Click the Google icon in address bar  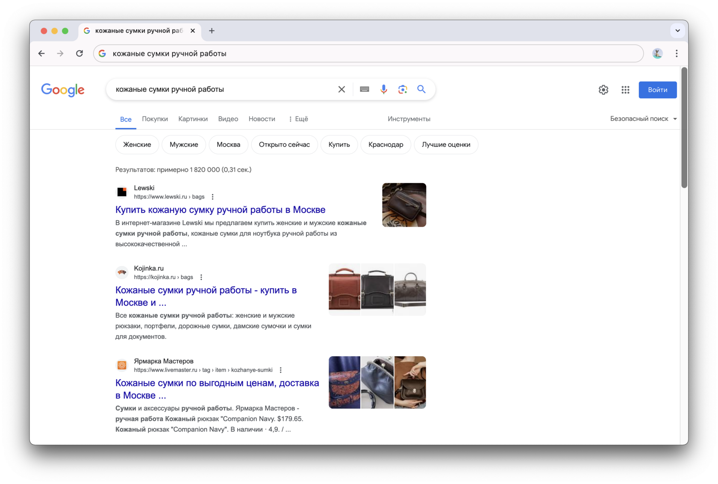click(102, 53)
